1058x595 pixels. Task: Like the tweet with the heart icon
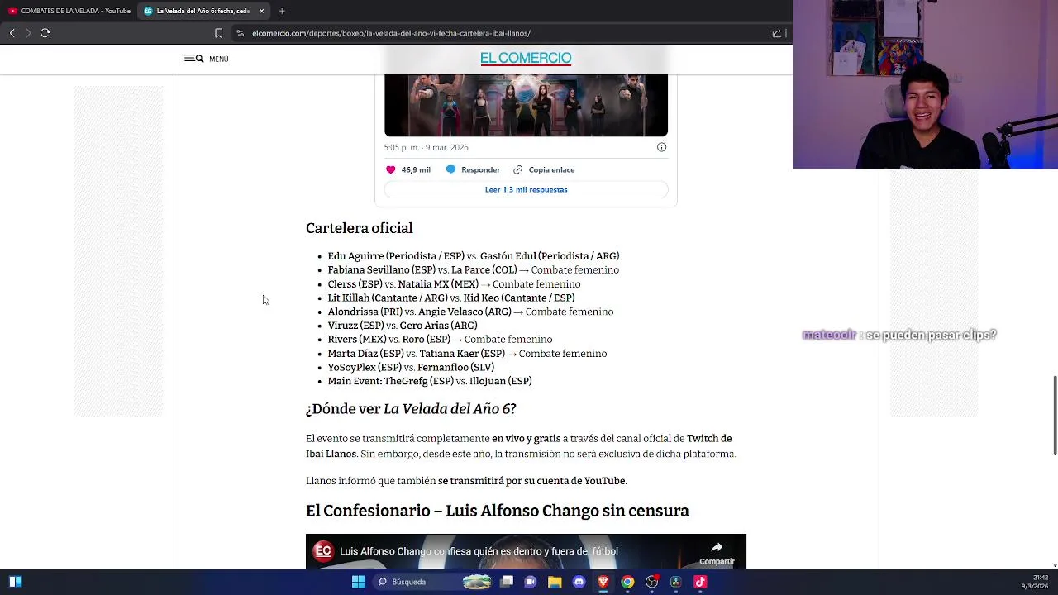click(x=391, y=169)
